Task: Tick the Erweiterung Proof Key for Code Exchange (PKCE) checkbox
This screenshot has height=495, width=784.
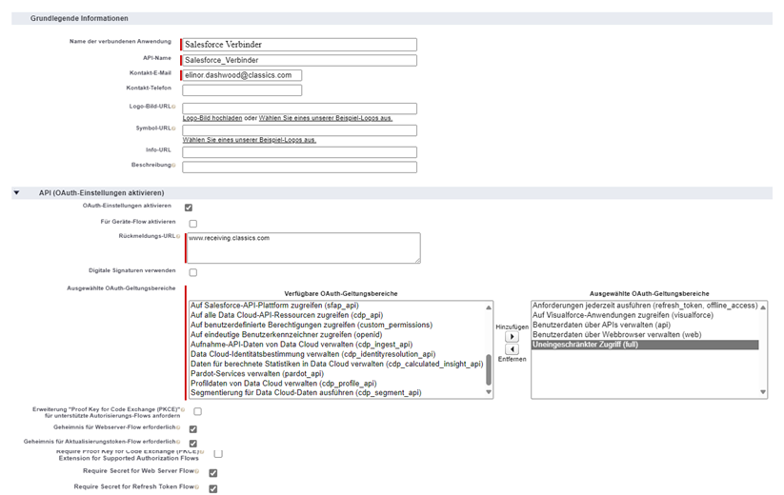Action: click(197, 411)
